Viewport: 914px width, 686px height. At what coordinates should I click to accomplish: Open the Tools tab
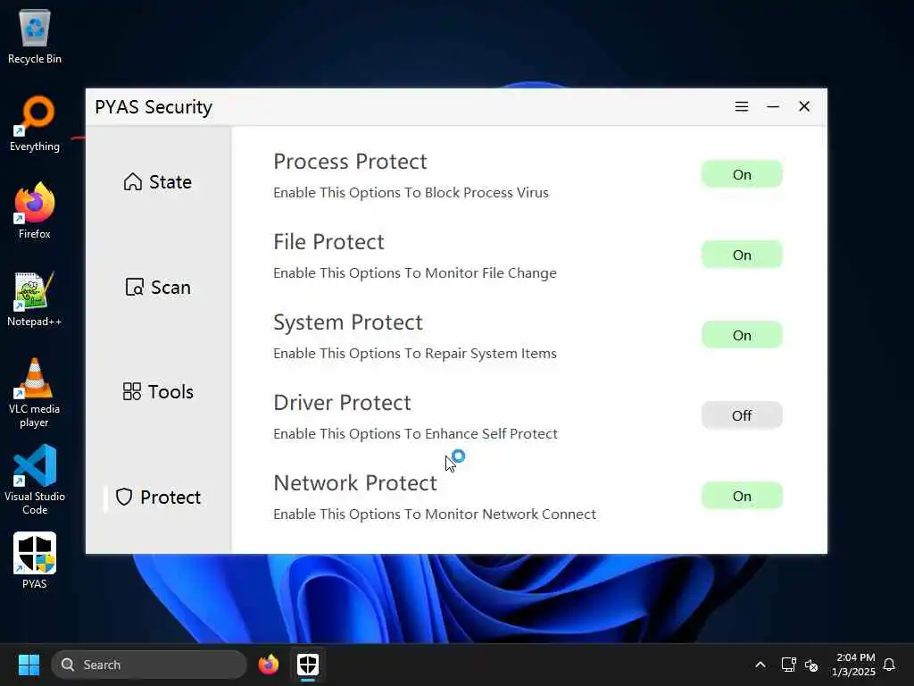coord(158,391)
